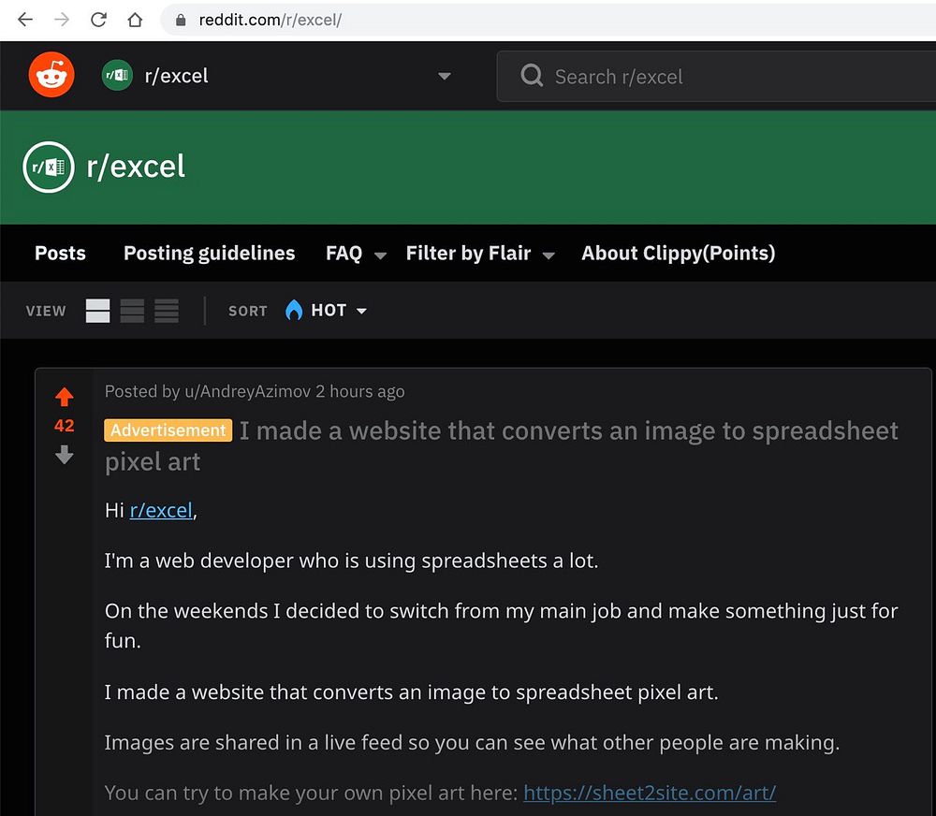Click the r/excel link in post body
Screen dimensions: 936x816
tap(161, 510)
